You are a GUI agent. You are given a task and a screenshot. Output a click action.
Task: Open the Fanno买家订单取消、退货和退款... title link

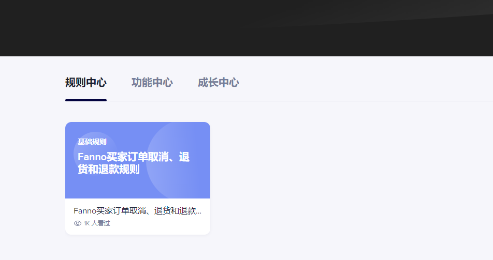pyautogui.click(x=137, y=211)
